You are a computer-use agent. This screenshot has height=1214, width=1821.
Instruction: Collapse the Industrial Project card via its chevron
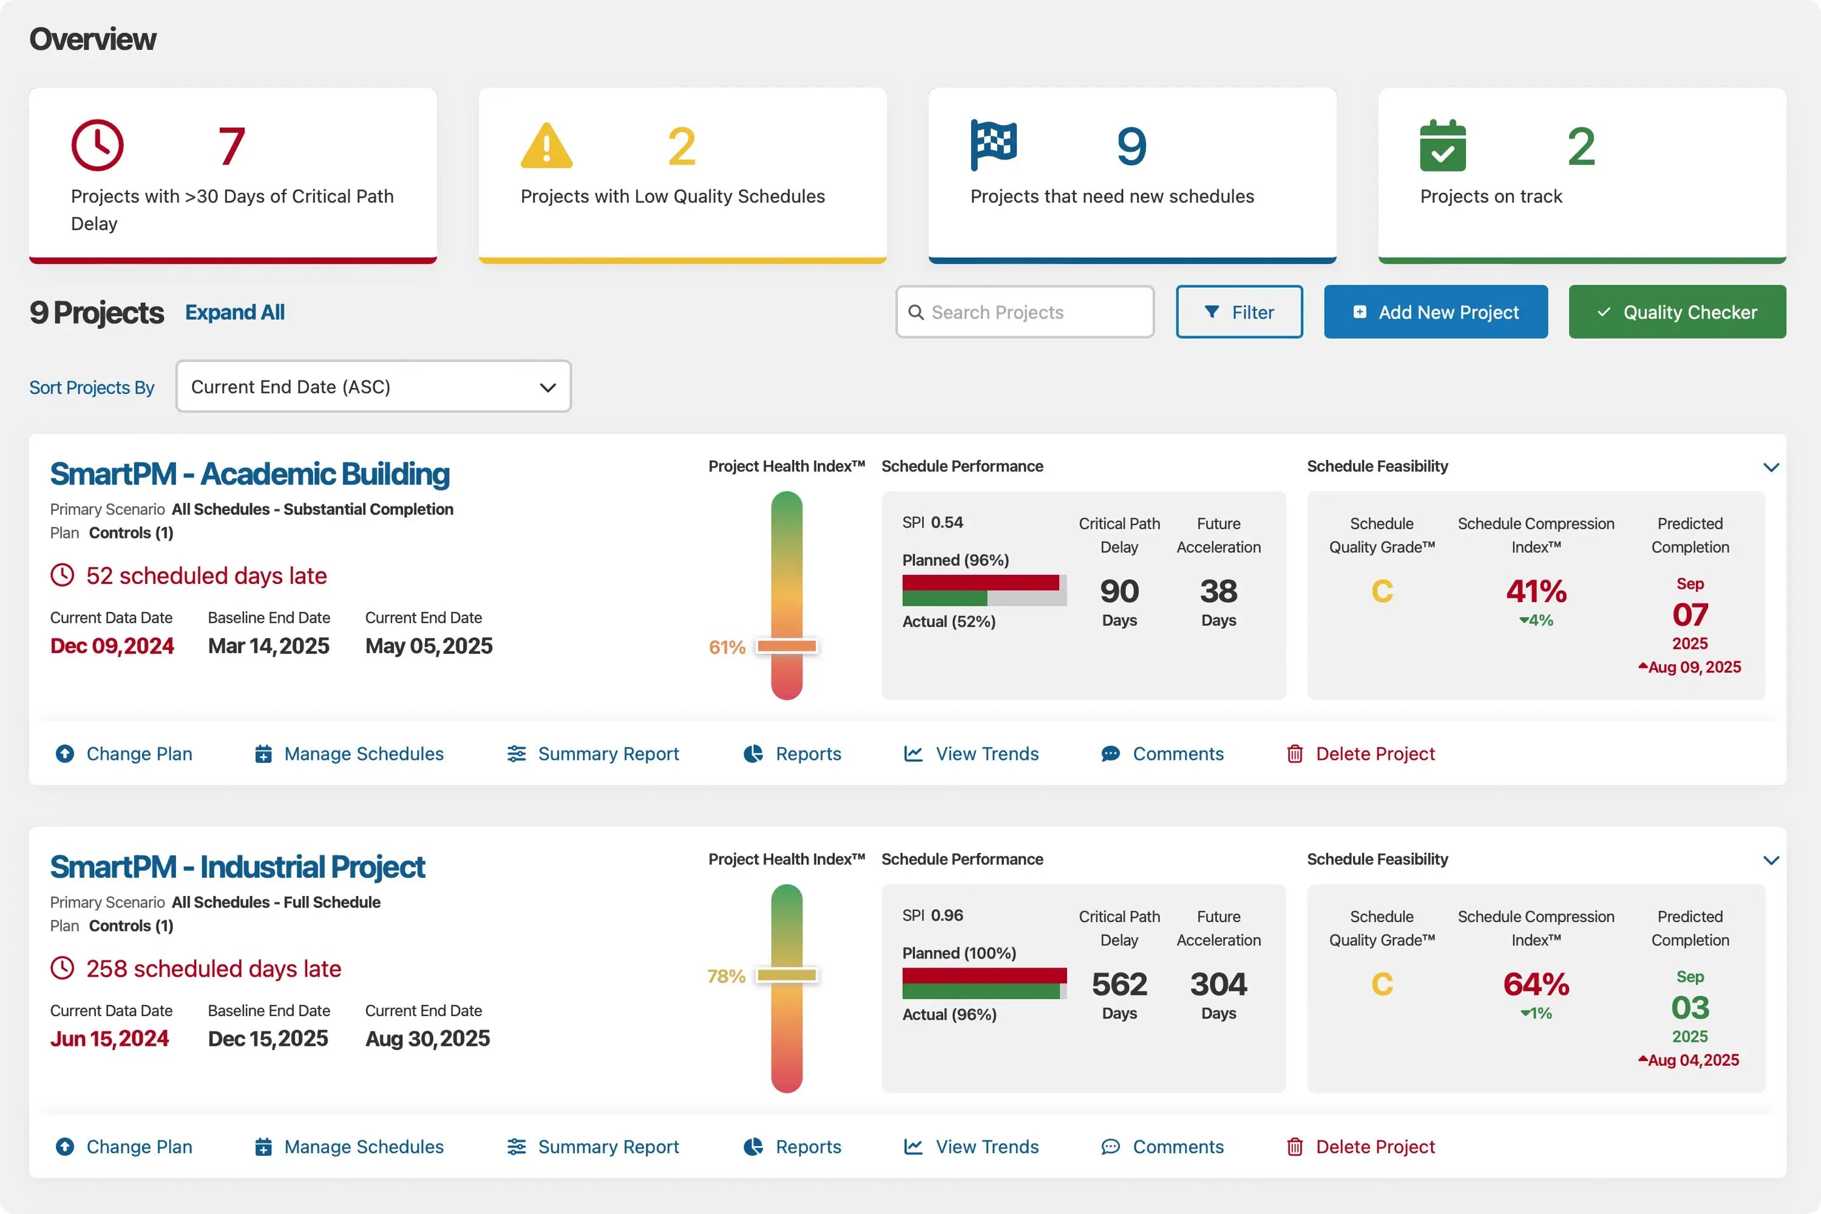(x=1771, y=860)
